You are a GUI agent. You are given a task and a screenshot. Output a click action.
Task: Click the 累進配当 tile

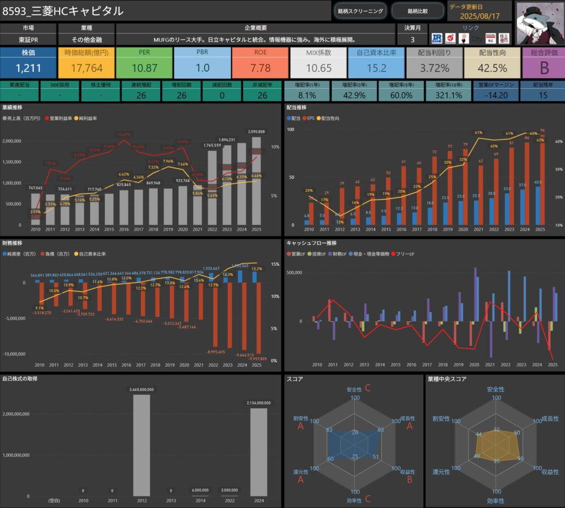click(19, 91)
